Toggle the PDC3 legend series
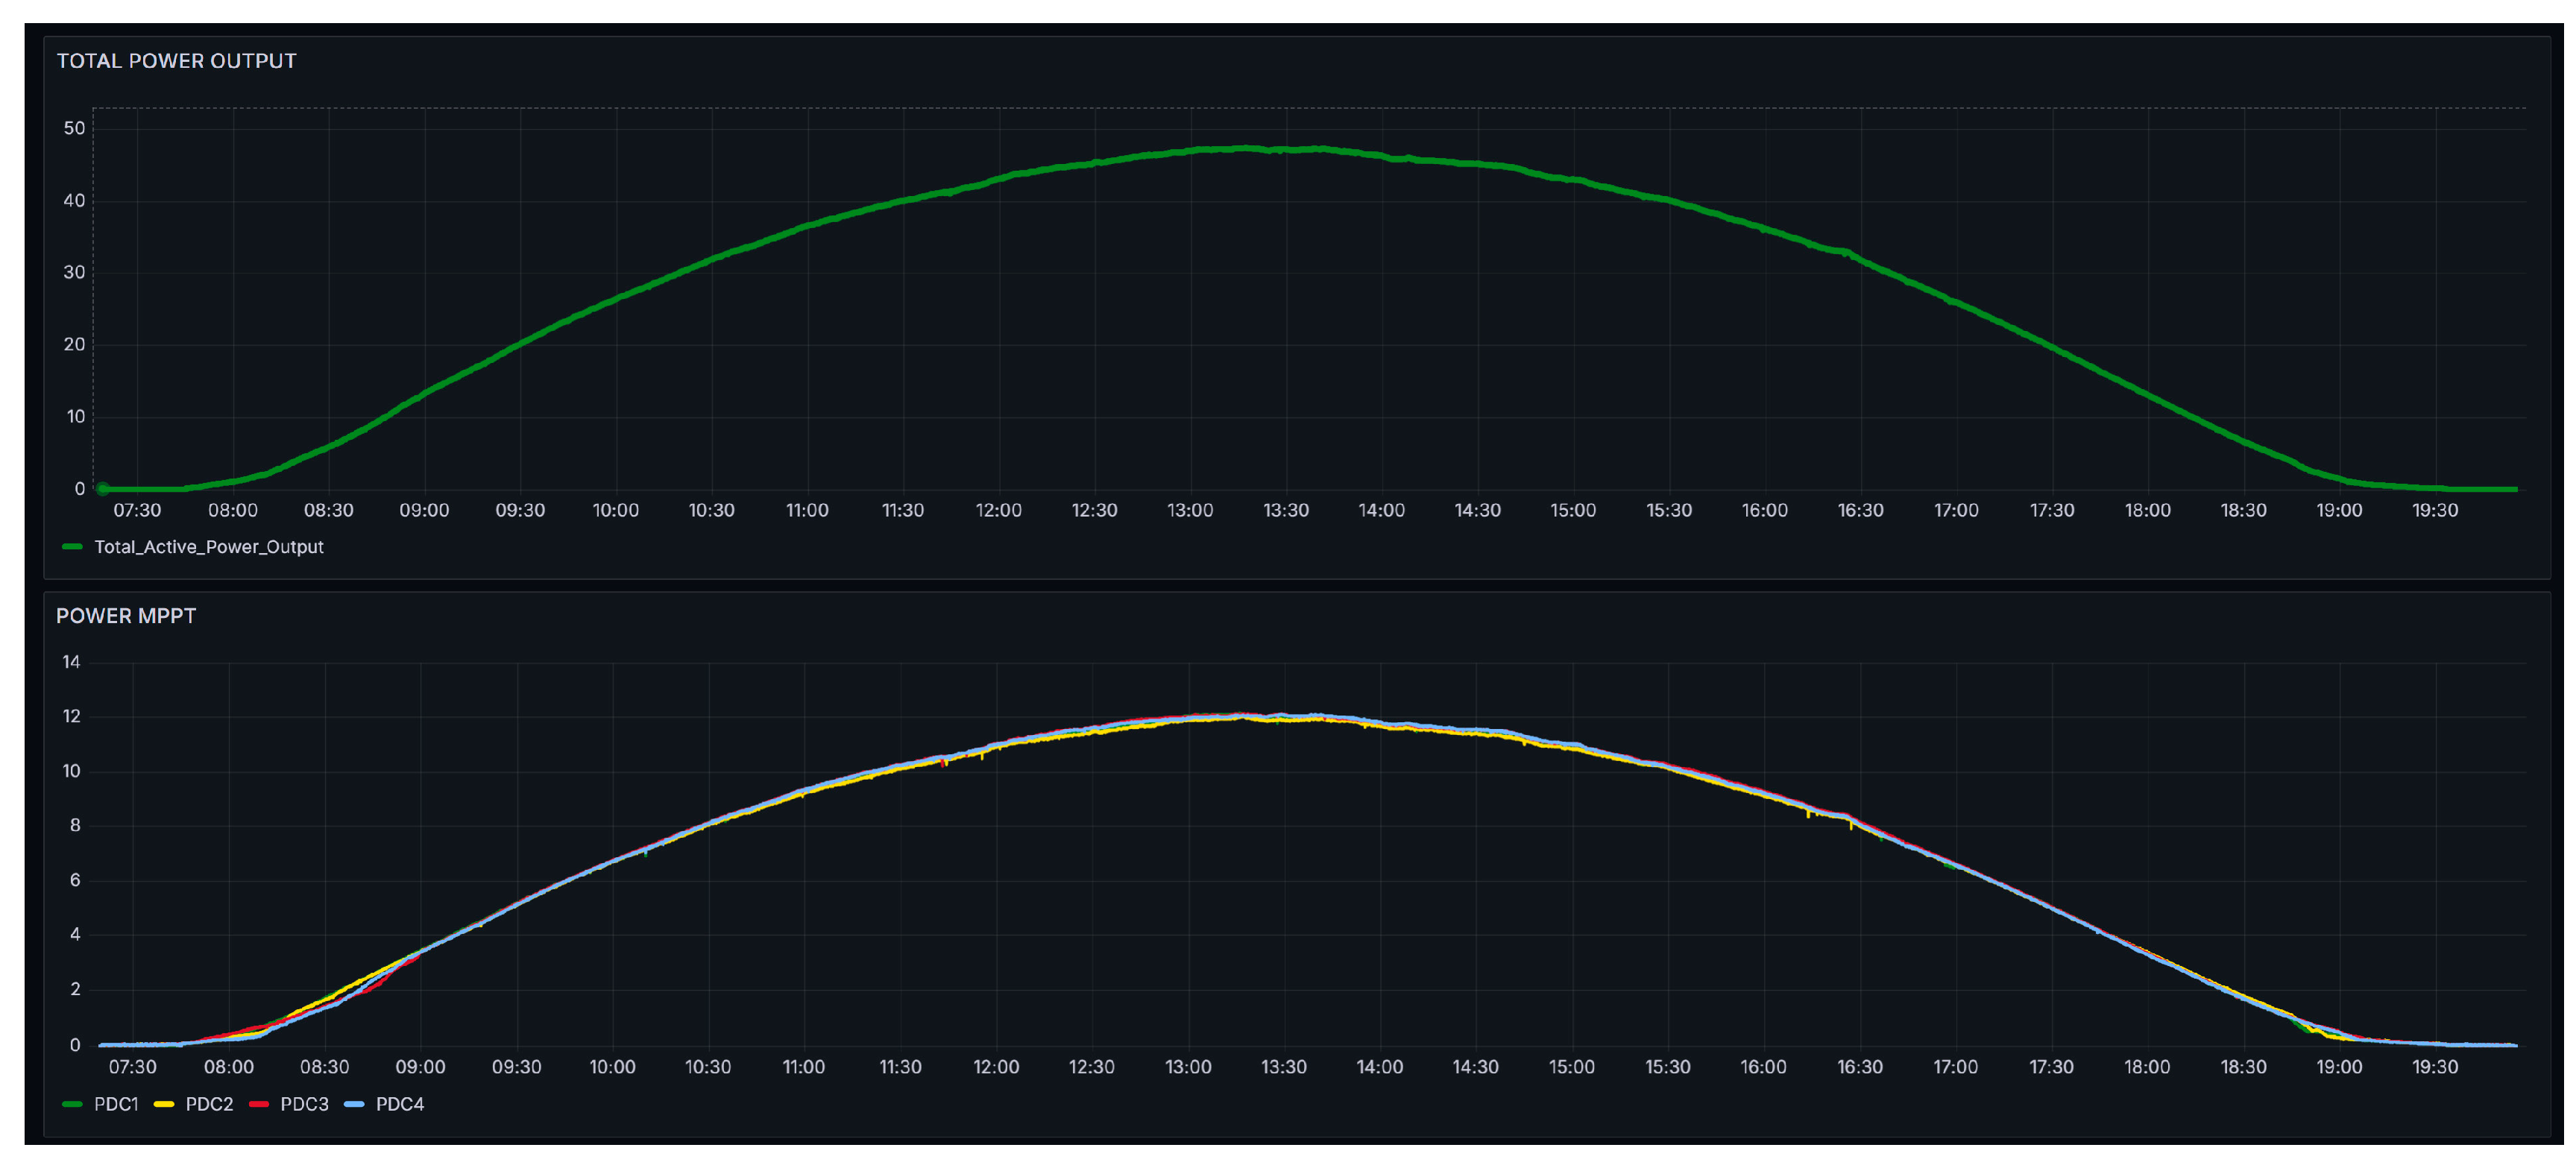The width and height of the screenshot is (2576, 1171). click(304, 1104)
